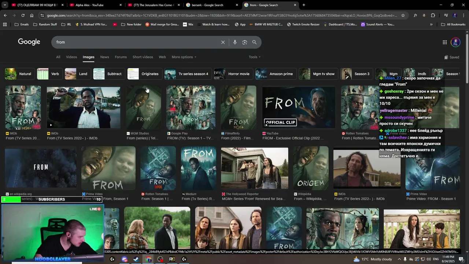Click the Steam icon in the taskbar

point(136,259)
